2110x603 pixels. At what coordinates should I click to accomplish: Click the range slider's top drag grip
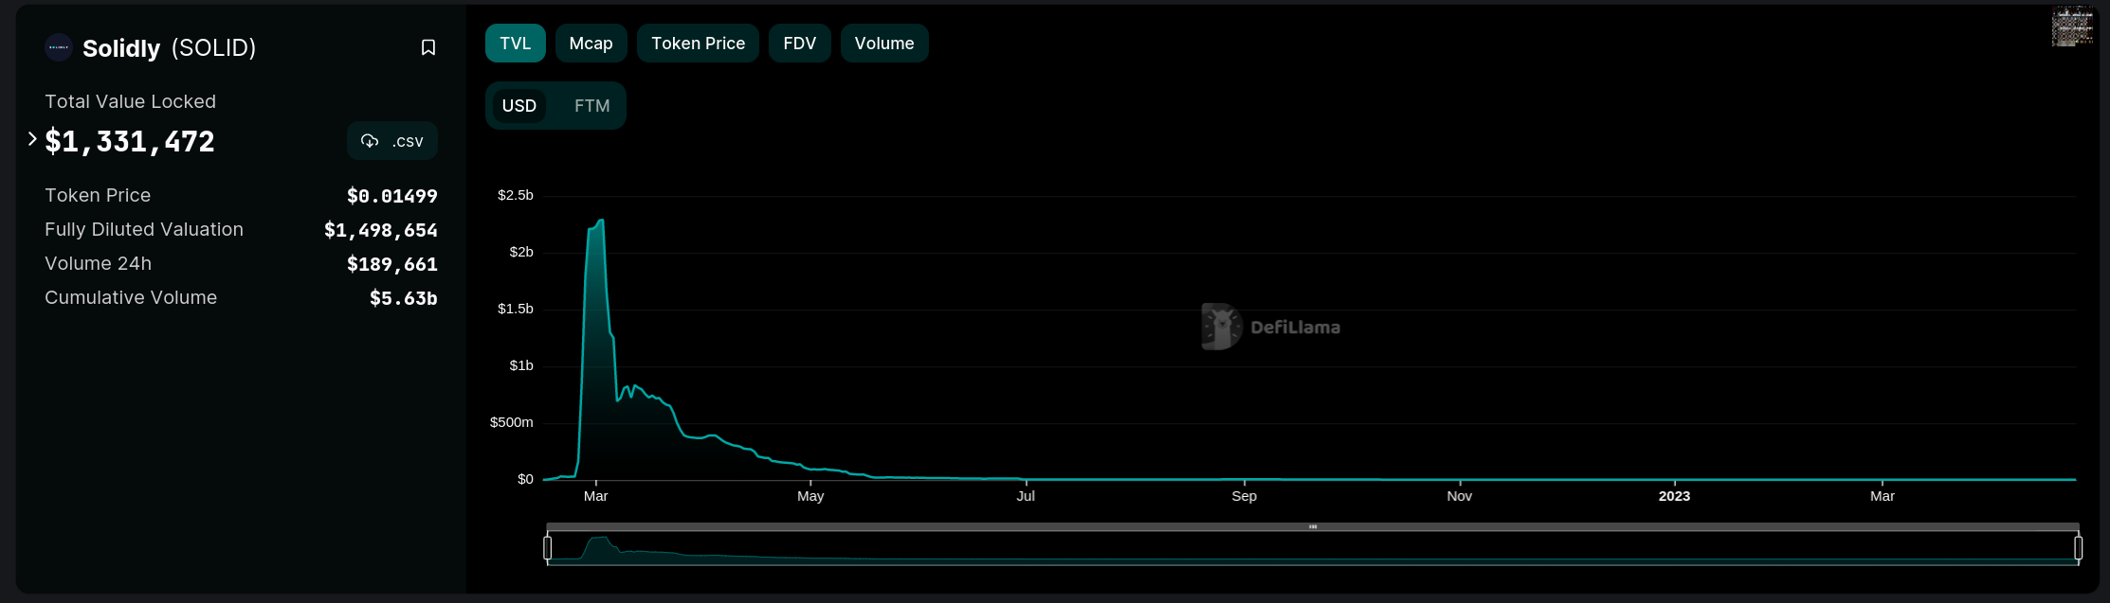click(1313, 526)
